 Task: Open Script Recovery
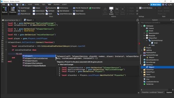79,14
